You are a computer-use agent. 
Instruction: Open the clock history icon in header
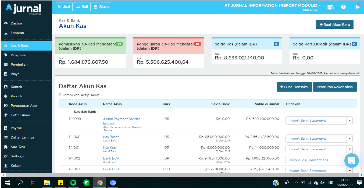343,7
